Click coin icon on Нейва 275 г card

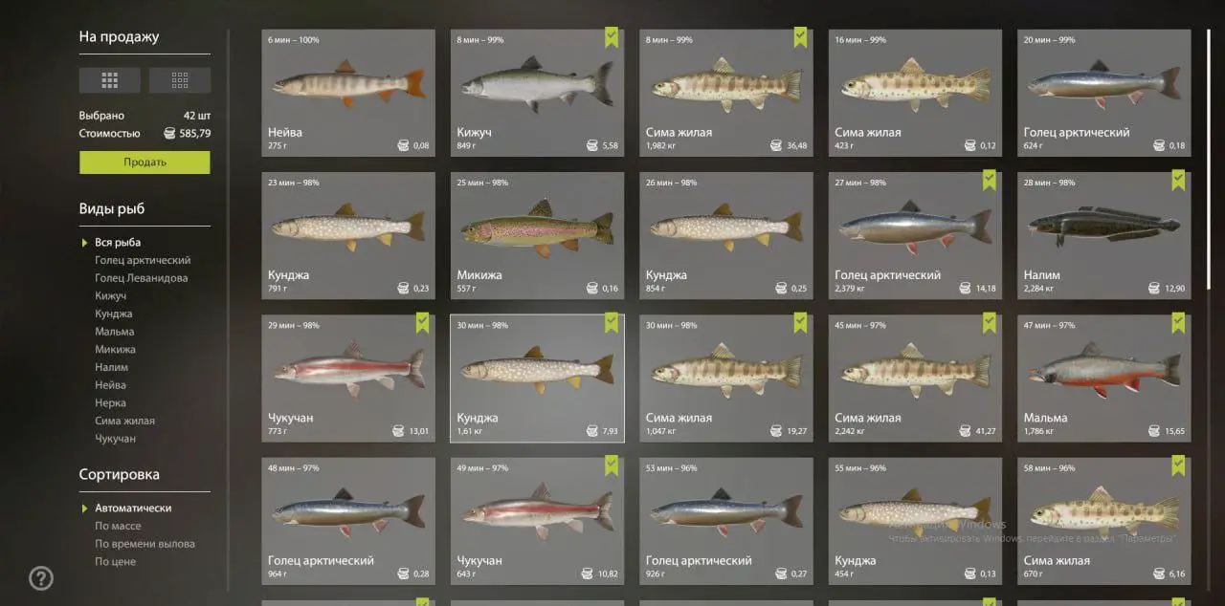404,146
